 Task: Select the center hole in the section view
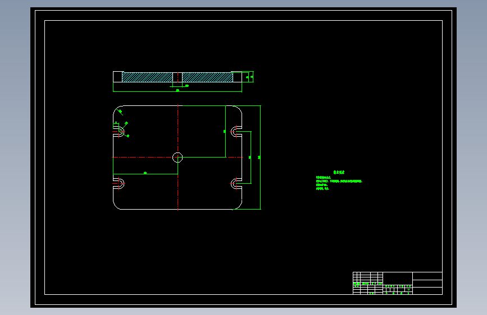point(177,77)
